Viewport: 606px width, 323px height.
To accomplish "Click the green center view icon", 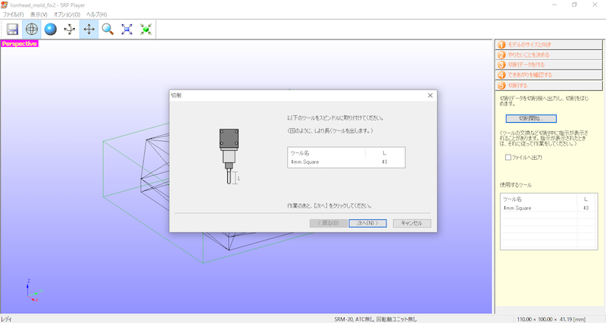I will point(145,30).
